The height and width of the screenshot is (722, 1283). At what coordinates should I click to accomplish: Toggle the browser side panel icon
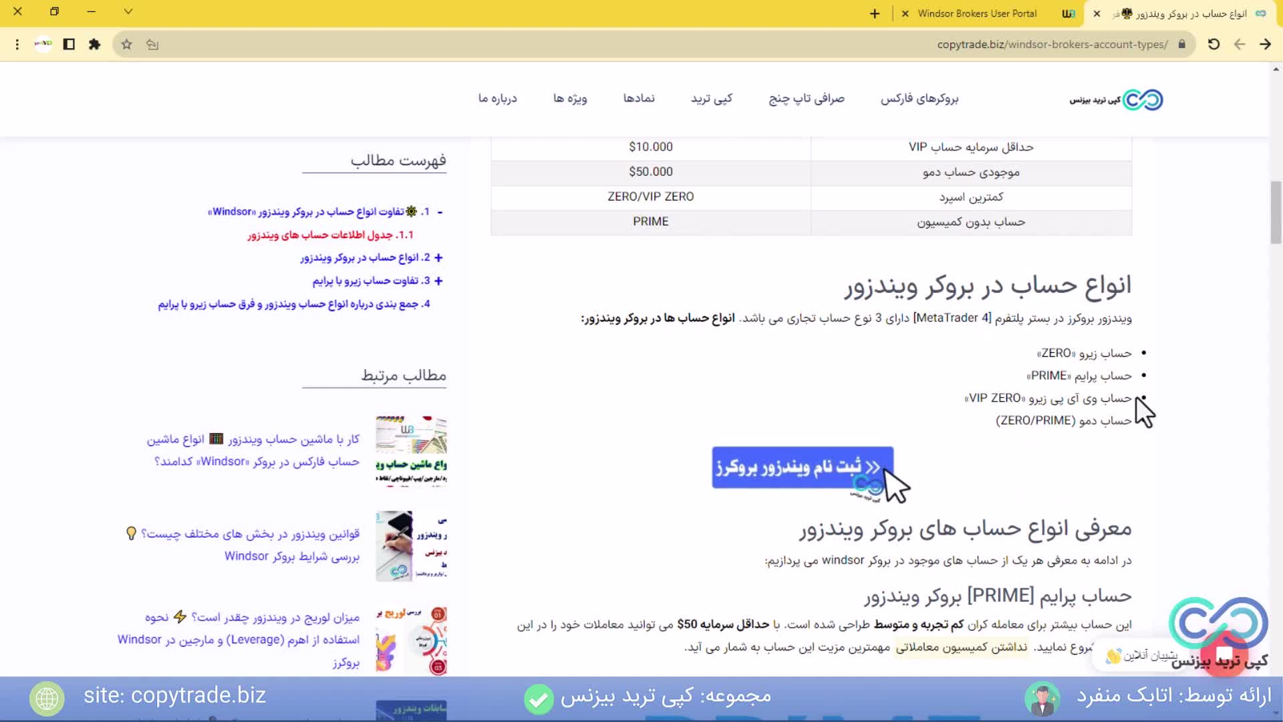(x=69, y=44)
